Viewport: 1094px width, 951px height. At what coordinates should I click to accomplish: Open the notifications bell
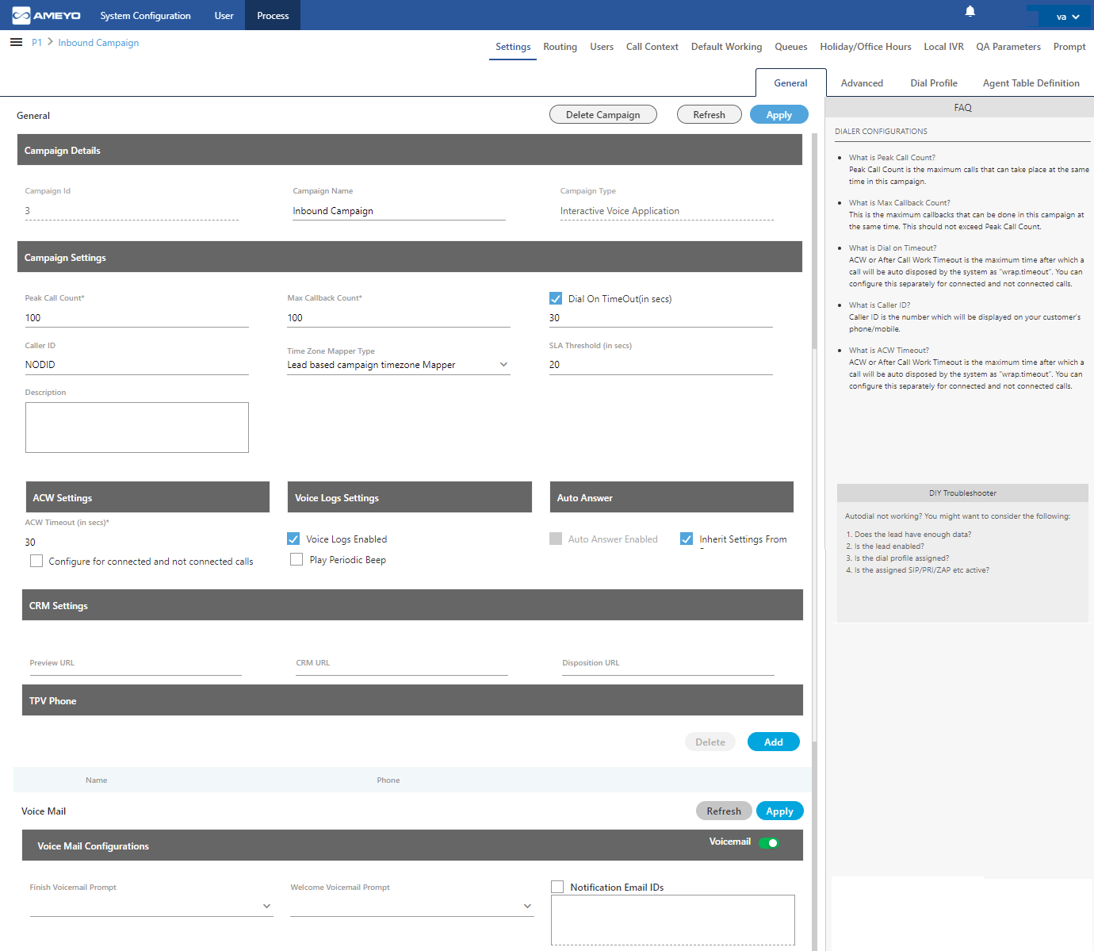tap(970, 11)
